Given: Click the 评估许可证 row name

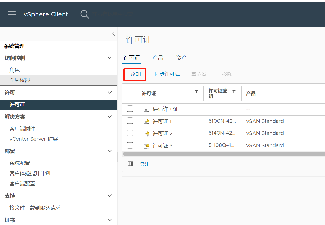Looking at the screenshot, I should 166,109.
